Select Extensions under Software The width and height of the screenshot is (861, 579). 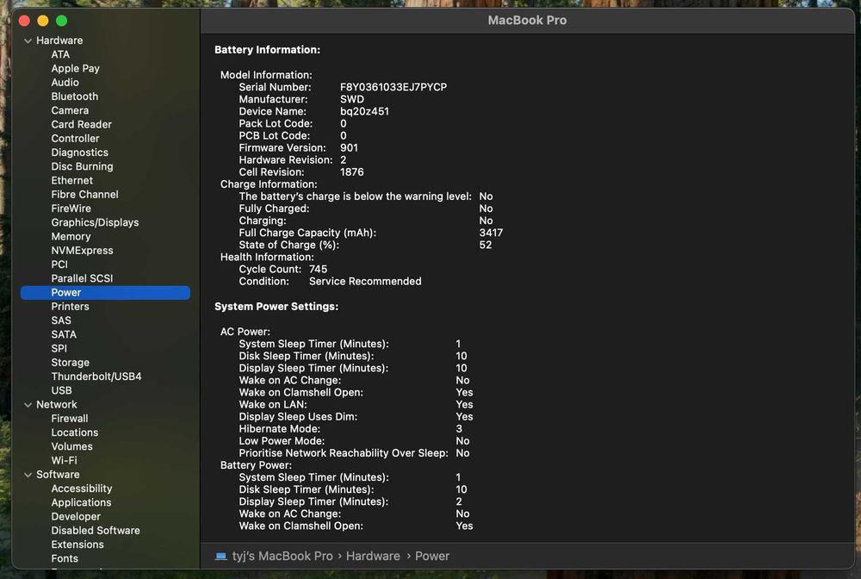coord(77,545)
